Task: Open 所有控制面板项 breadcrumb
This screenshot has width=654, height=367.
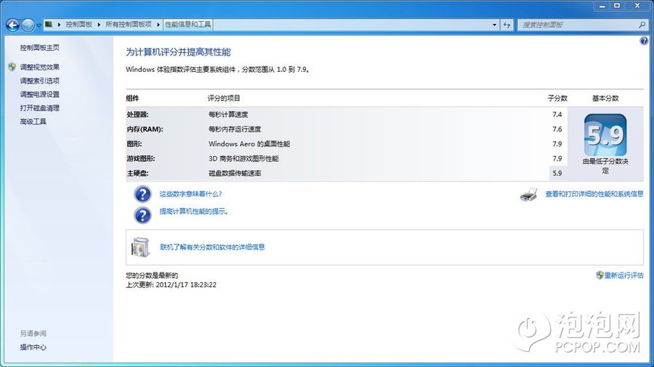Action: (128, 25)
